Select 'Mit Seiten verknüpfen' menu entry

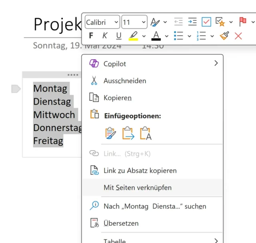138,187
